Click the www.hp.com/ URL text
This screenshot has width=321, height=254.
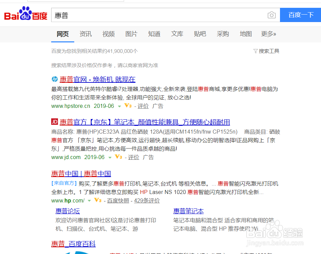(68, 200)
